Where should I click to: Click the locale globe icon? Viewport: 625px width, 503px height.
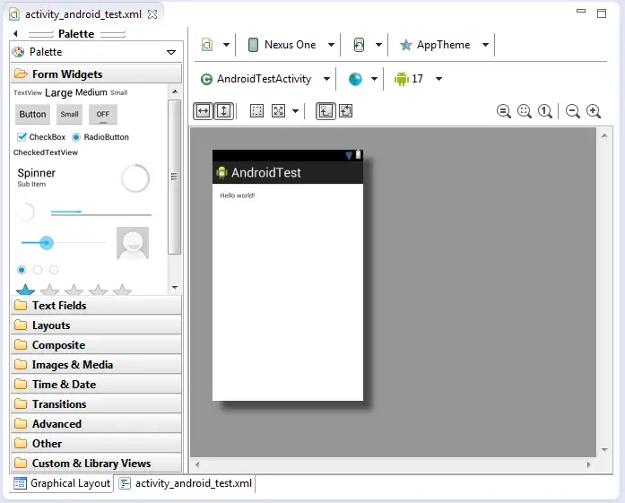pyautogui.click(x=356, y=79)
